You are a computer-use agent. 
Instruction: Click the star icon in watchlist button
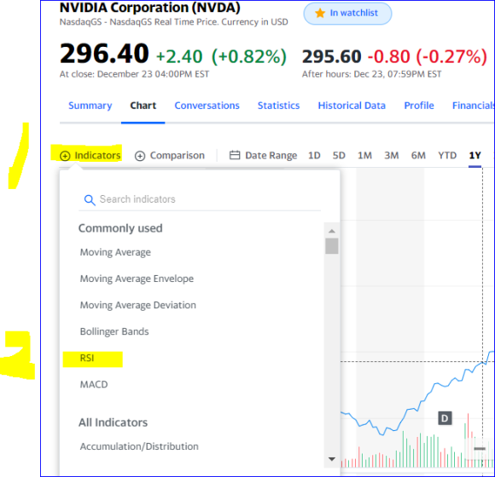coord(320,14)
